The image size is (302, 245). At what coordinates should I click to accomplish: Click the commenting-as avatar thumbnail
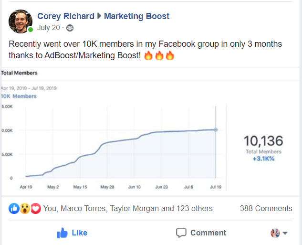275,233
